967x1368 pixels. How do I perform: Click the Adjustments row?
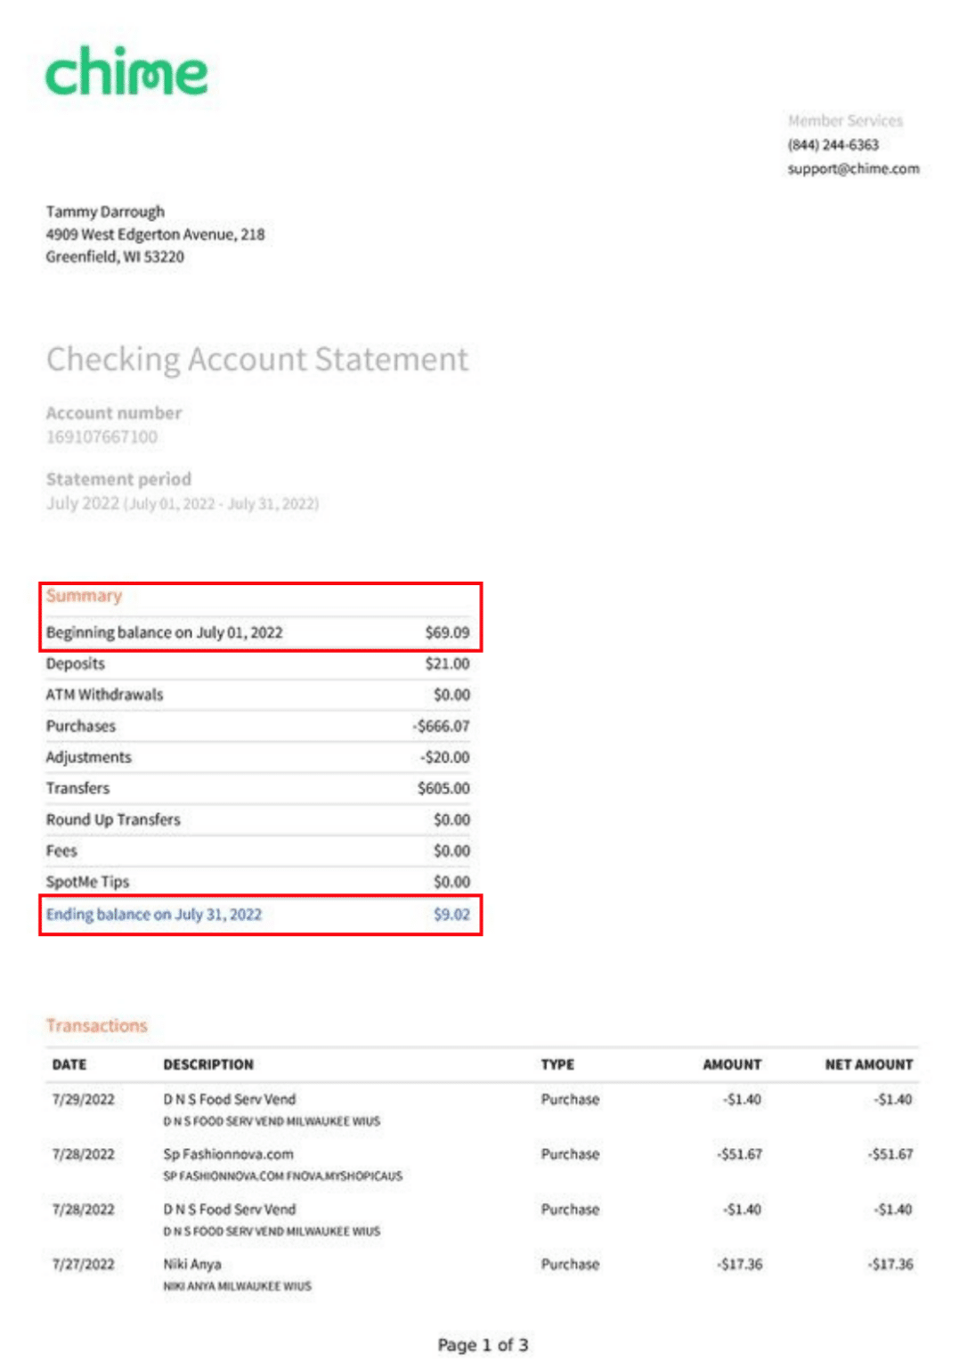point(257,756)
